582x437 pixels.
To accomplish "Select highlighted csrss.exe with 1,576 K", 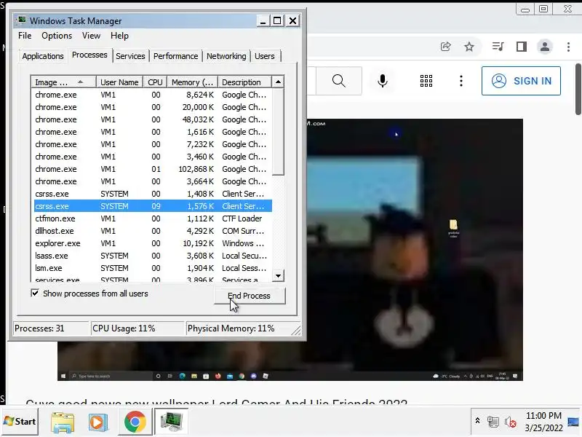I will point(153,206).
